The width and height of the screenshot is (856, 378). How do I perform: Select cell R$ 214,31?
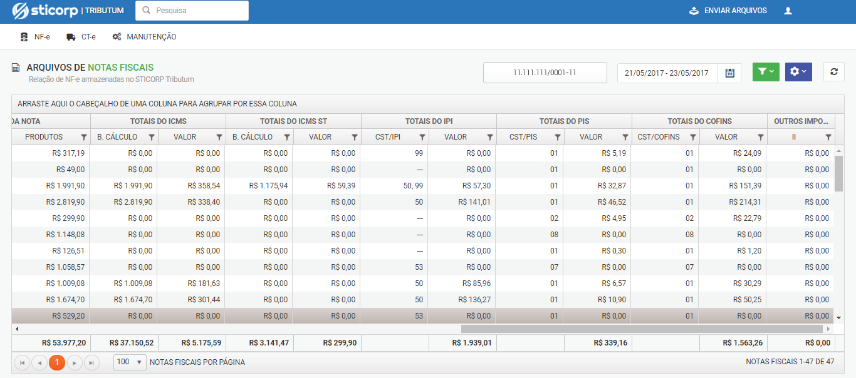pyautogui.click(x=733, y=202)
